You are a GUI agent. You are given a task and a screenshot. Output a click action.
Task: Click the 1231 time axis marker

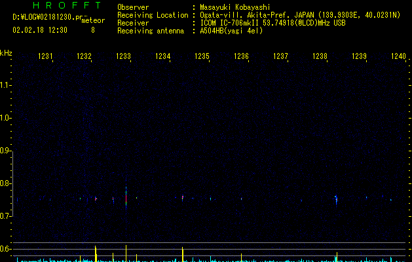click(x=45, y=56)
